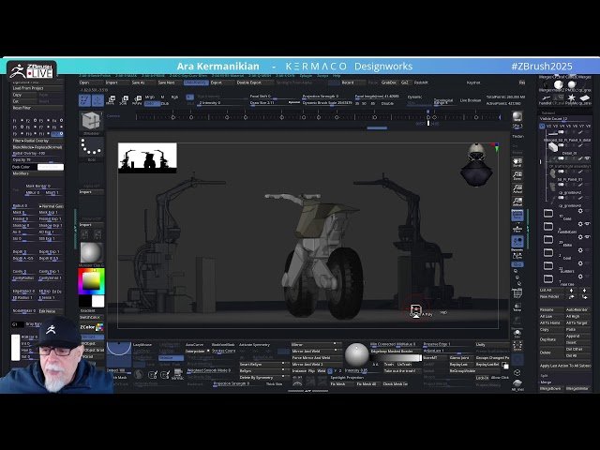The height and width of the screenshot is (450, 600).
Task: Open the BlendMode Replace(Normal) dropdown
Action: click(37, 147)
